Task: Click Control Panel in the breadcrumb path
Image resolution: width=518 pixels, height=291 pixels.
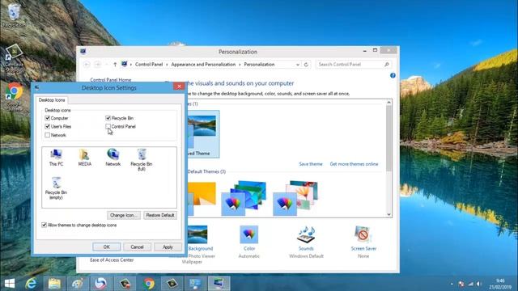Action: click(x=149, y=65)
